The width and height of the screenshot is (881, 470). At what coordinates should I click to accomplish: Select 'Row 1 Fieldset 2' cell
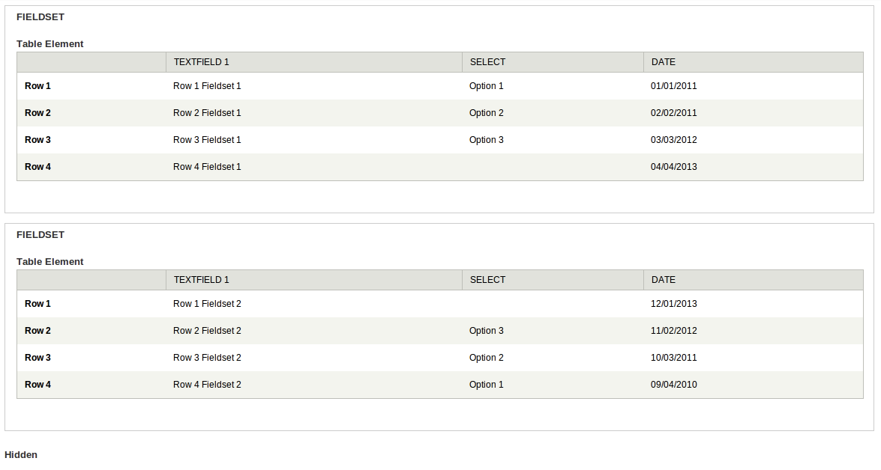coord(313,303)
